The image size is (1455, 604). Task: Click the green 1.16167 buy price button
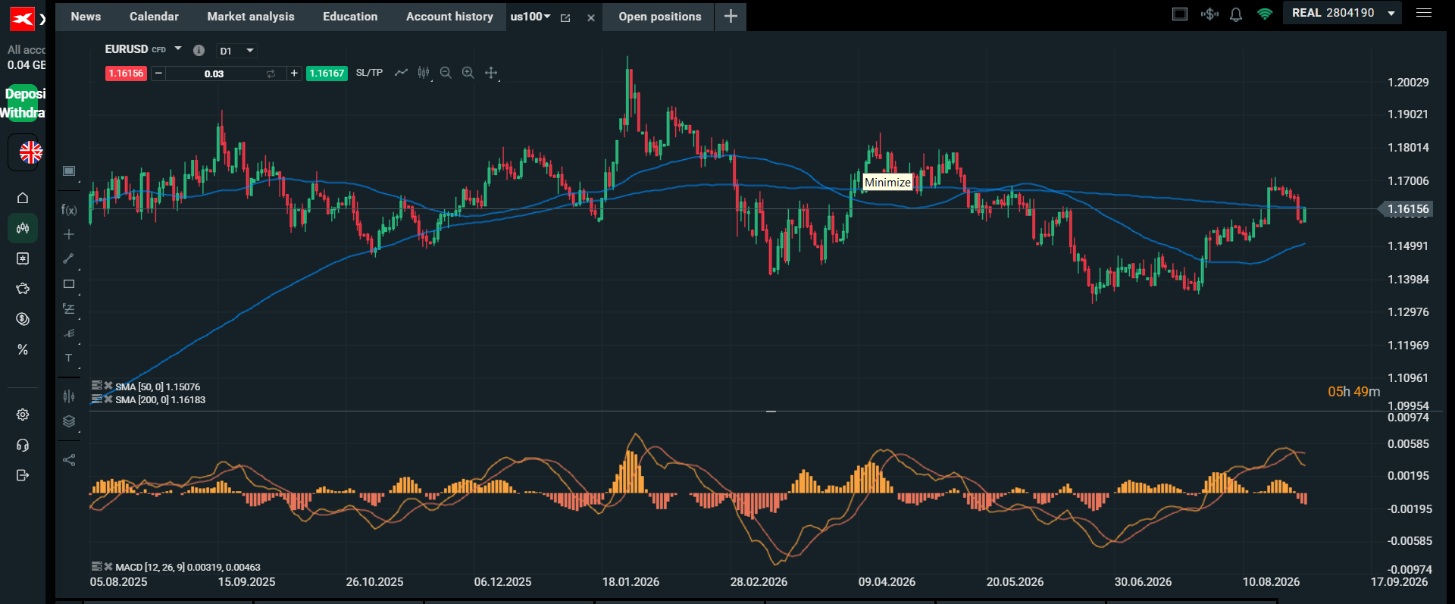pos(327,74)
